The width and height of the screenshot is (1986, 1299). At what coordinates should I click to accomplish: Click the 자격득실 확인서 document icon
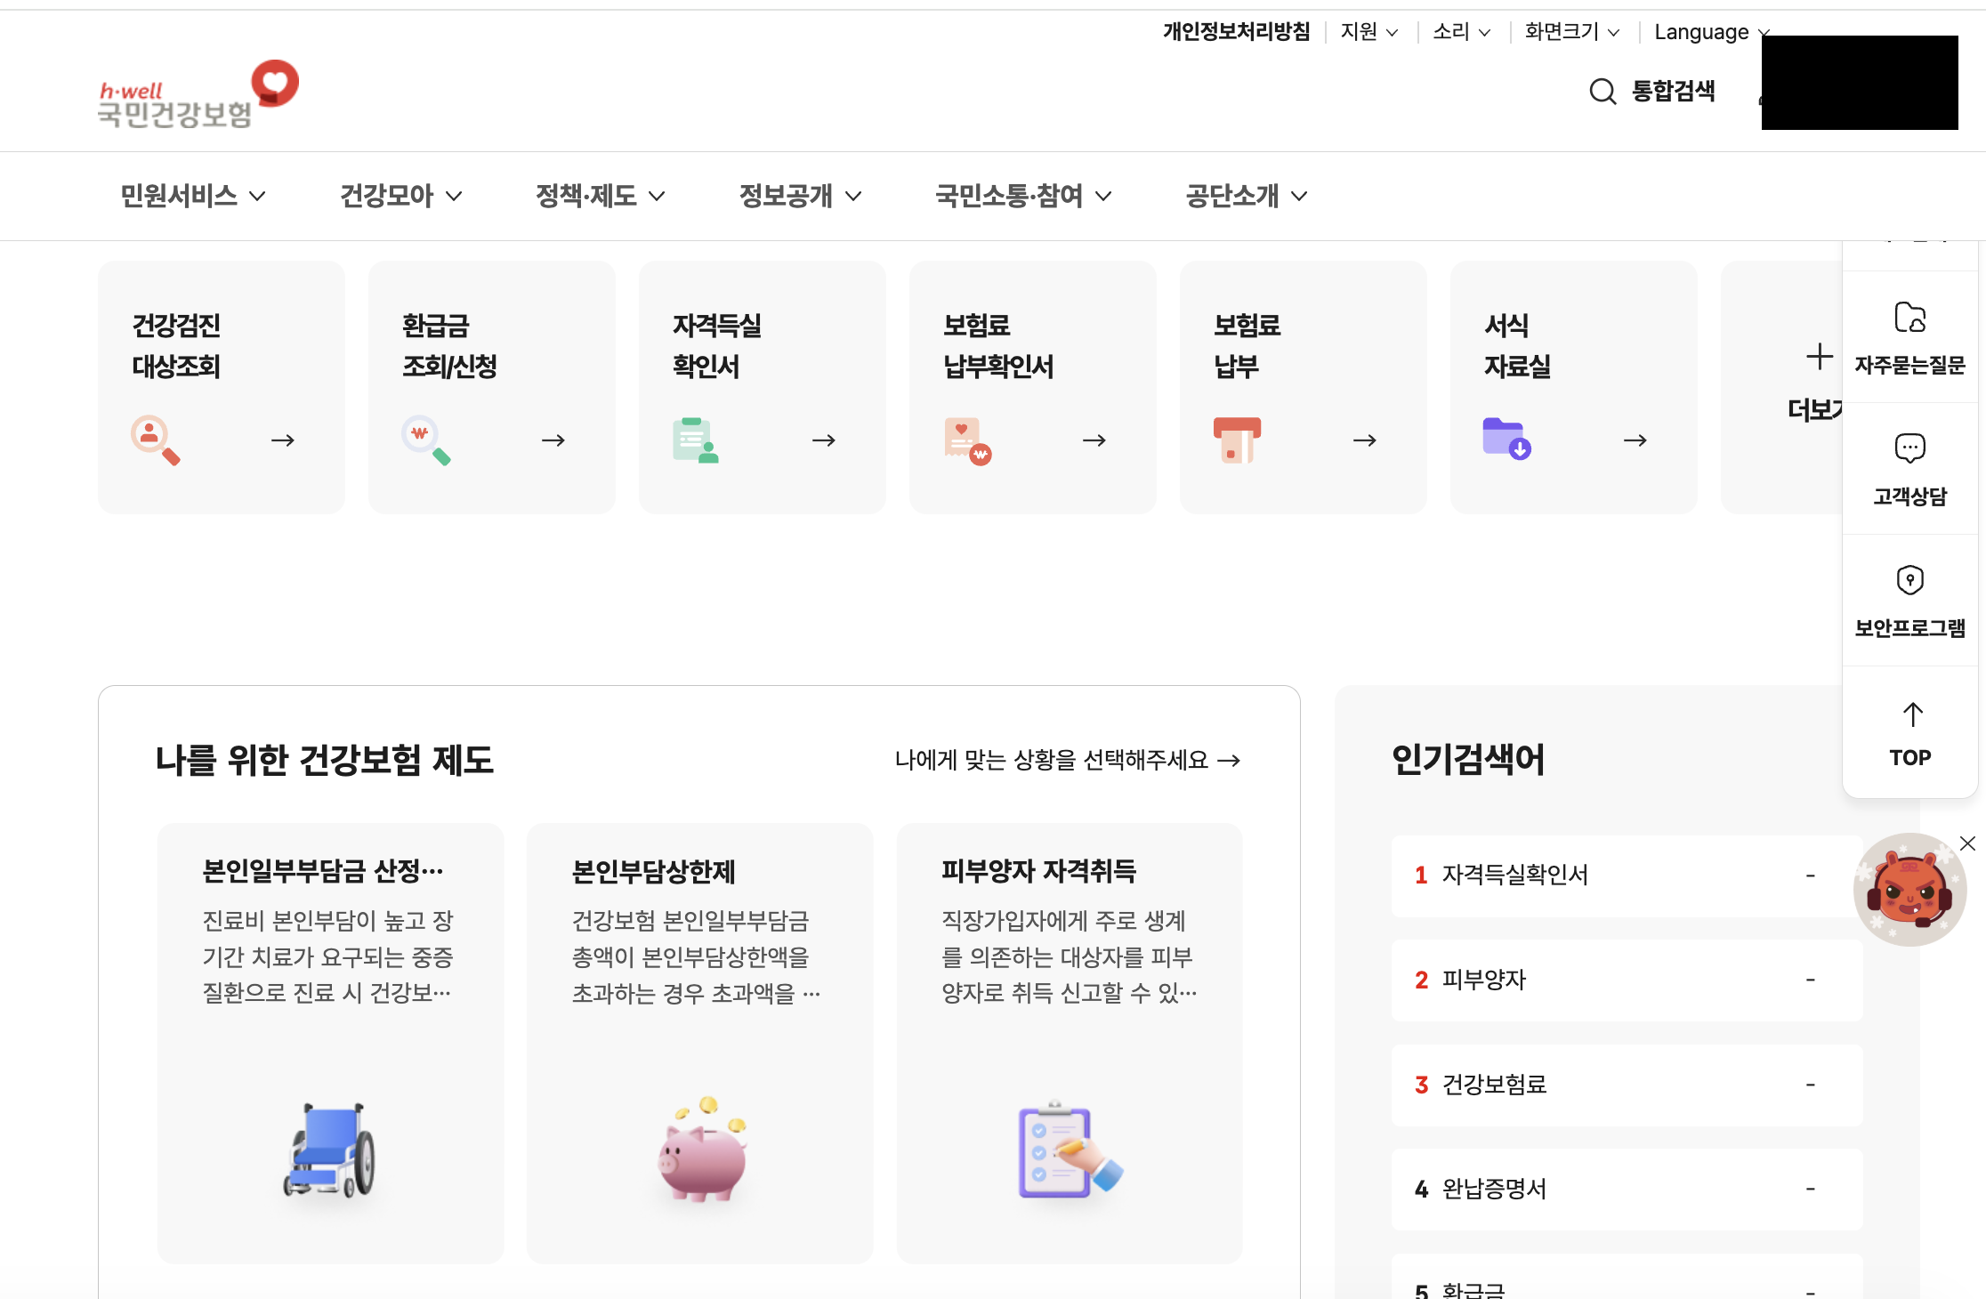(x=696, y=440)
